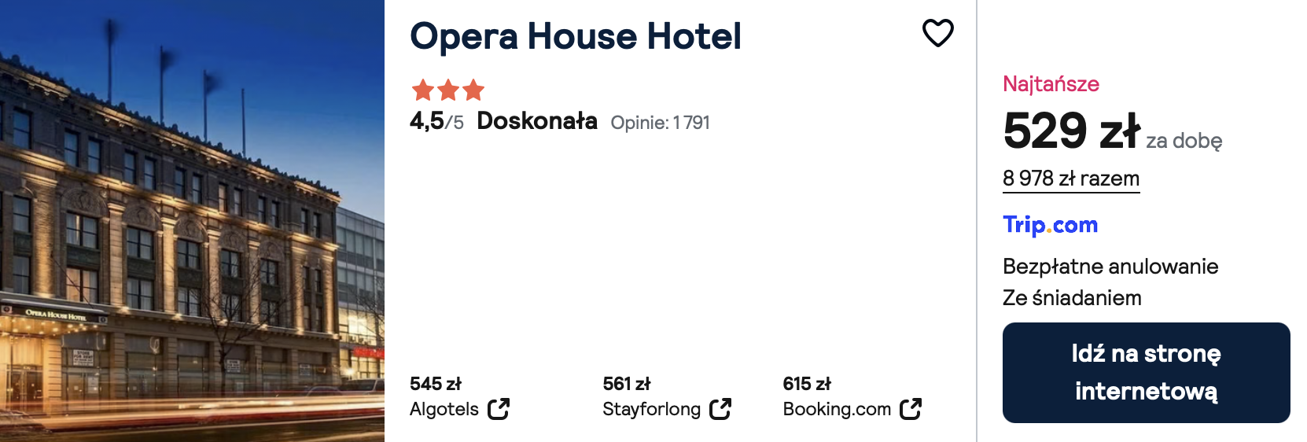Screen dimensions: 1307x442
Task: Click the Trip.com provider logo
Action: [1050, 225]
